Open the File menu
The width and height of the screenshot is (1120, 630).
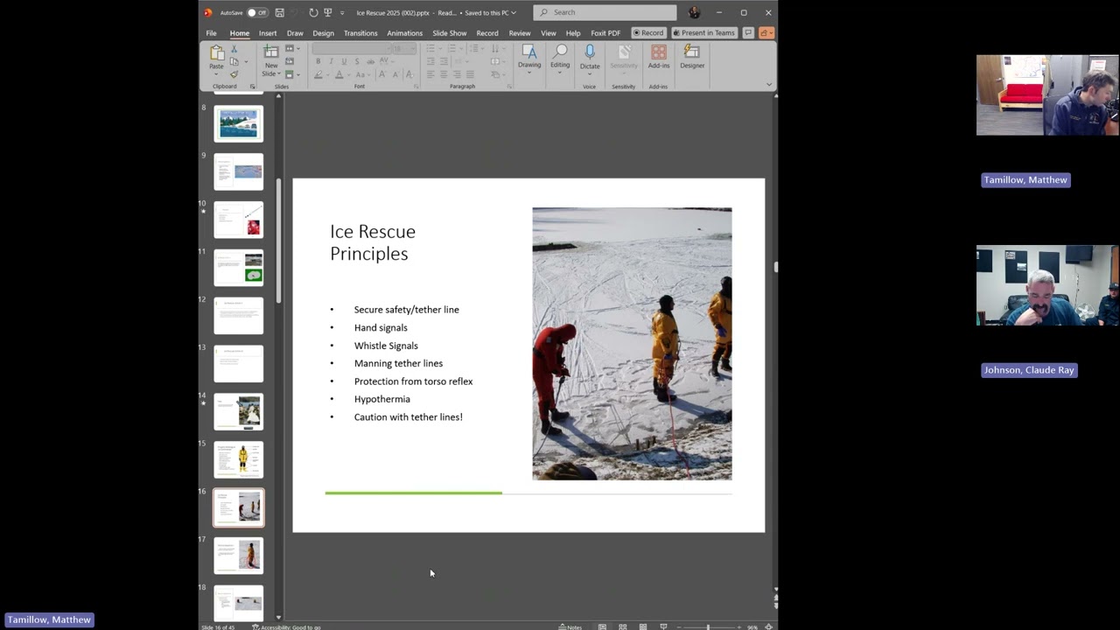pos(211,33)
